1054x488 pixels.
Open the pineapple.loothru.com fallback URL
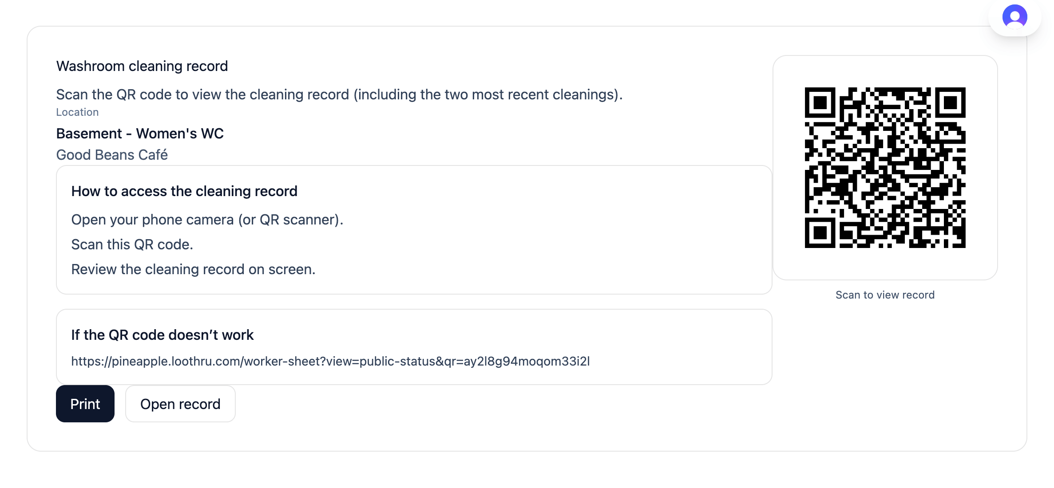coord(330,361)
